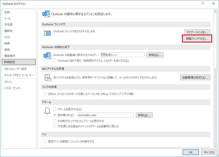219x157 pixels.
Task: Open the 検索 category
Action: click(x=19, y=43)
